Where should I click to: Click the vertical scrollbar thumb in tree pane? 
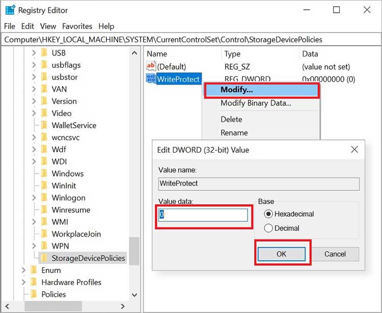134,251
